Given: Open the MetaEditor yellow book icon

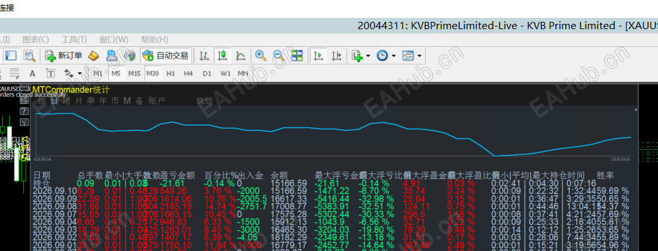Looking at the screenshot, I should pyautogui.click(x=93, y=56).
